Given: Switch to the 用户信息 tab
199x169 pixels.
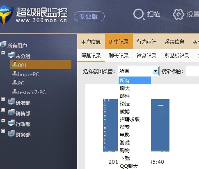Looking at the screenshot, I should [91, 42].
